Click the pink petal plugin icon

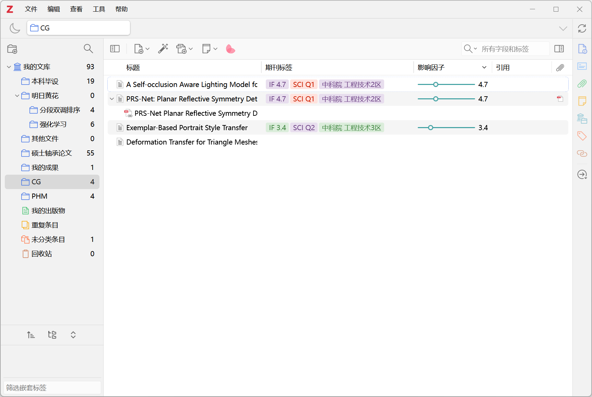click(x=230, y=49)
